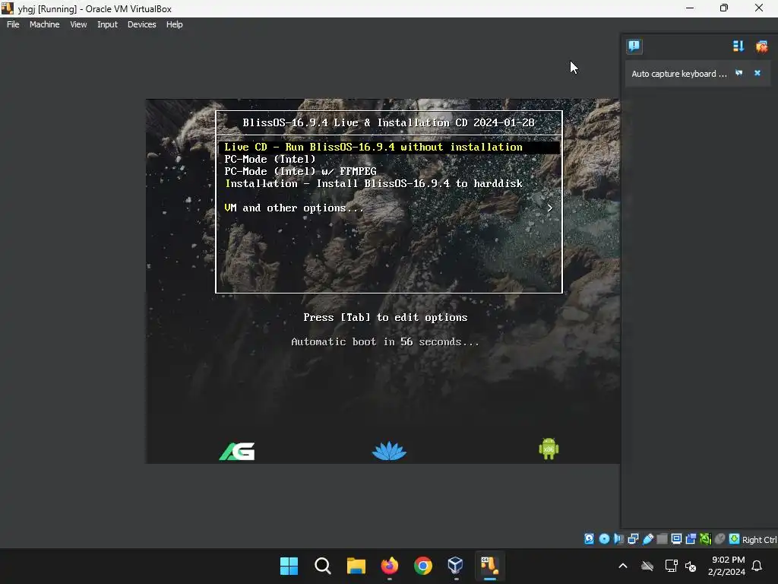
Task: Open the Help menu
Action: [174, 24]
